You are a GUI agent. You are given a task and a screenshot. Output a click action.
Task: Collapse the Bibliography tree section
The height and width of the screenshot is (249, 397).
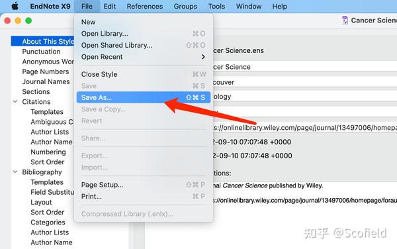[x=15, y=172]
